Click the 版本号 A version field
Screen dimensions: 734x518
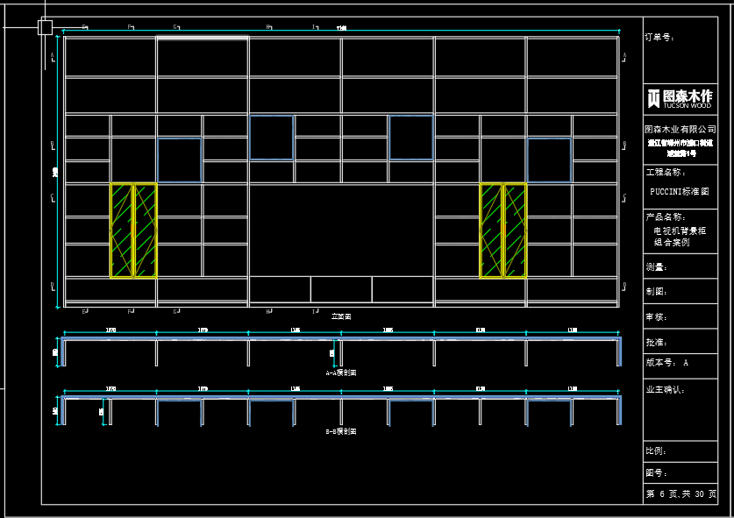(667, 362)
